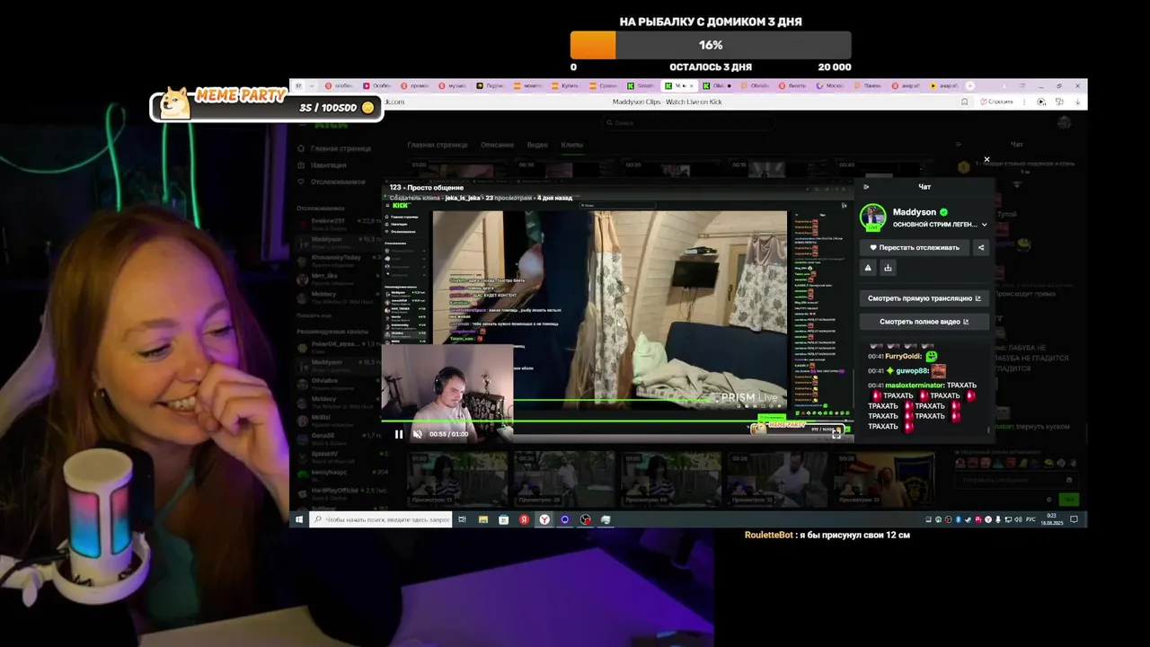Open the Windows notification center icon
Screen dimensions: 1150x647
click(x=1074, y=519)
